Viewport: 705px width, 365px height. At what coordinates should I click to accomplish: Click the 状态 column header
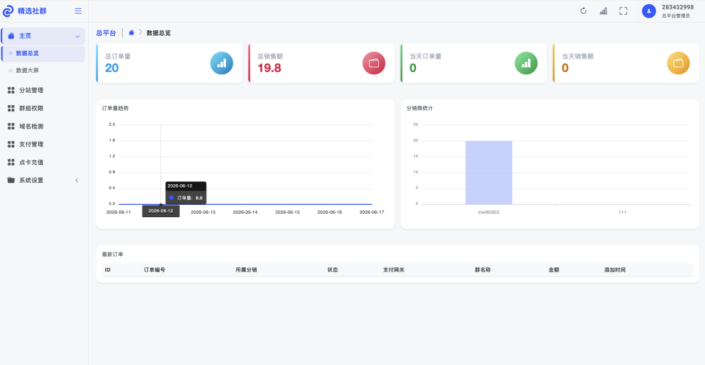pos(333,270)
